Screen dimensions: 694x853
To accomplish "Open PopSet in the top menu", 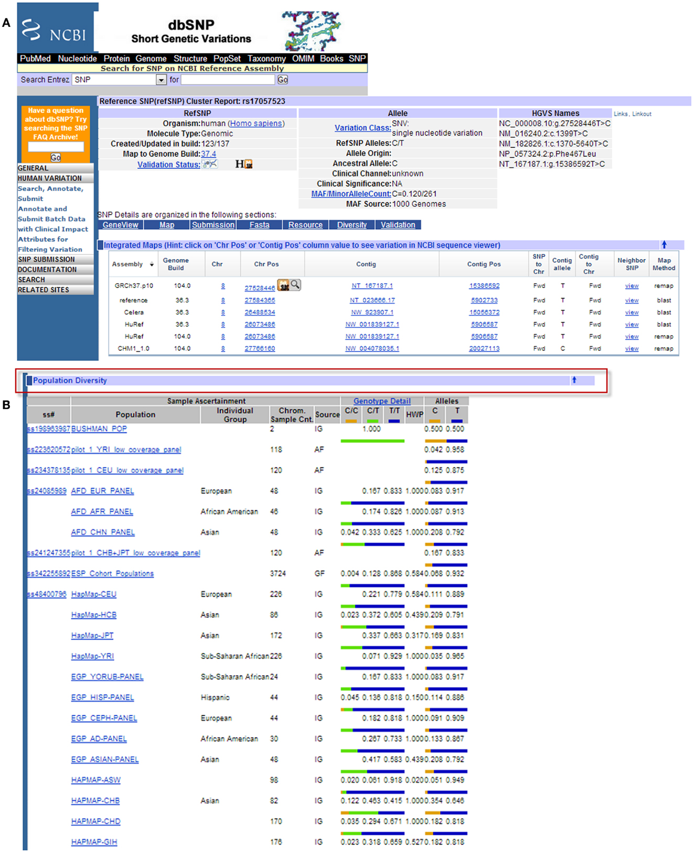I will (227, 58).
